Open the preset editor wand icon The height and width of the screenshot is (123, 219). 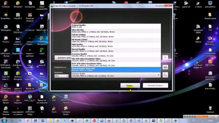pos(165,75)
